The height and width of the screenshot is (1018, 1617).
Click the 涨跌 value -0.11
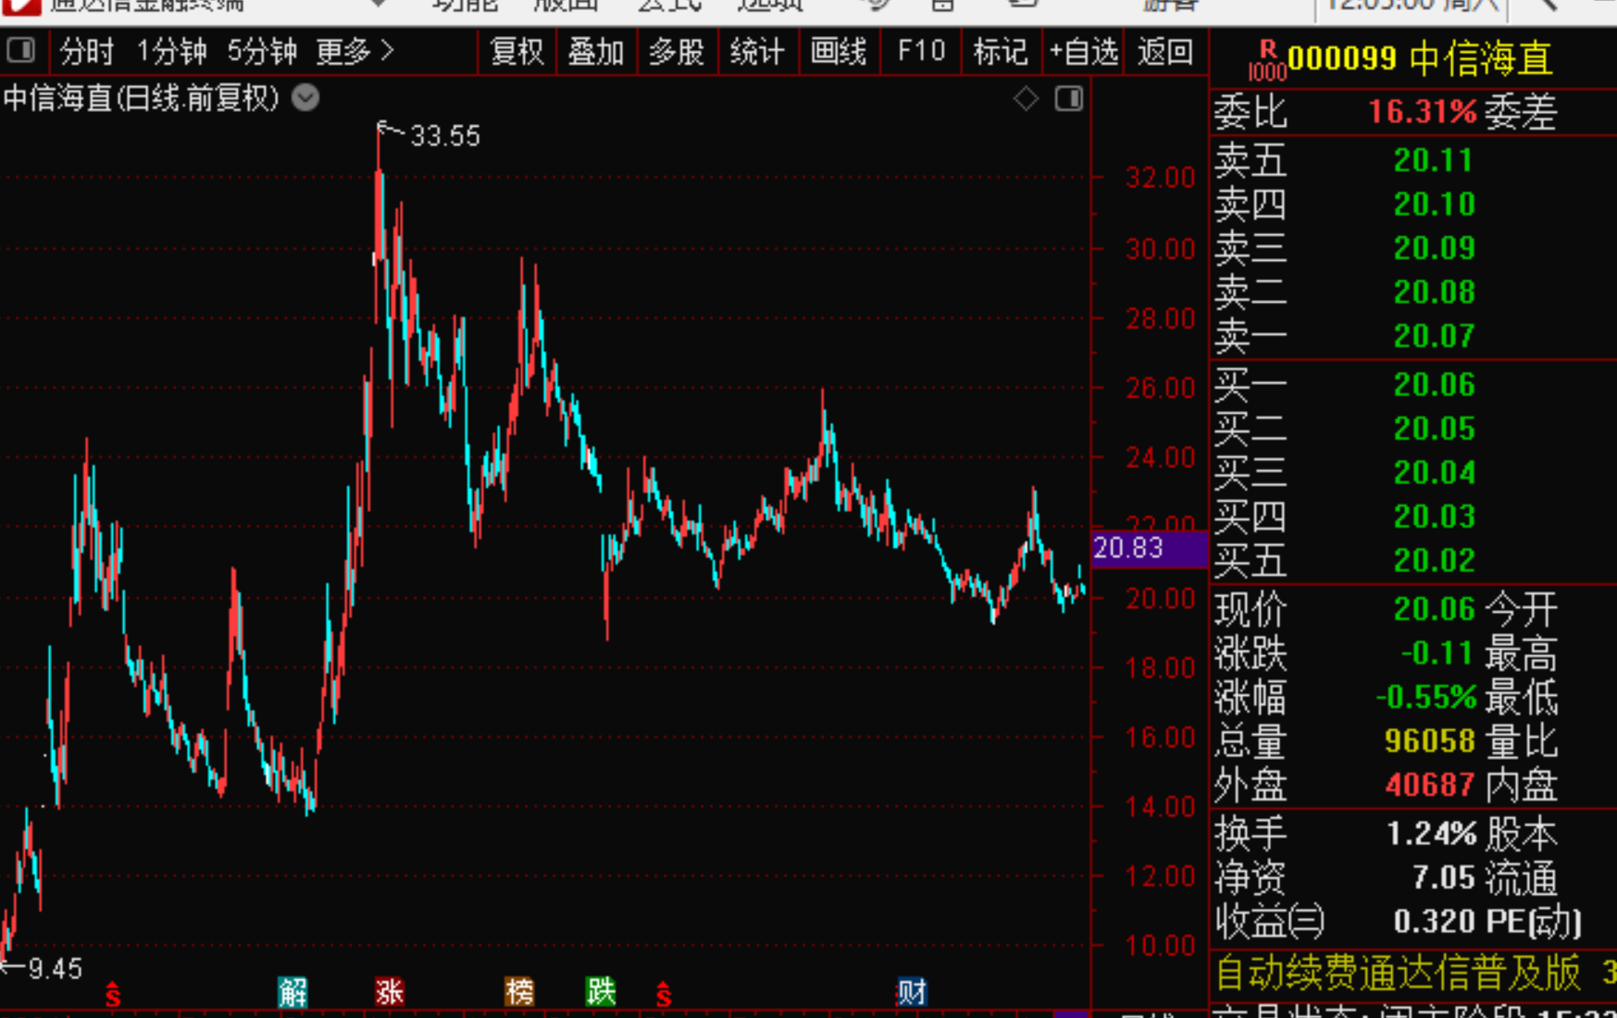pos(1437,653)
